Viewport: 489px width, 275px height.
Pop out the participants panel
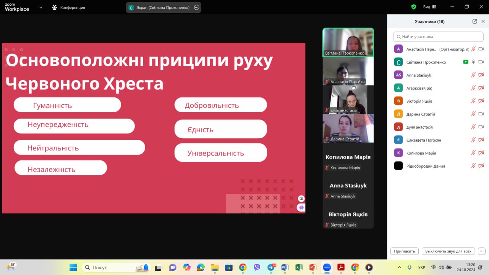pos(474,21)
